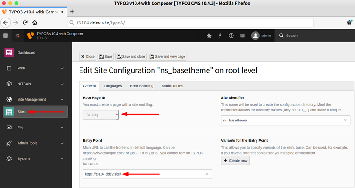Viewport: 355px width, 188px height.
Task: Go to Firefox home page
Action: (35, 22)
